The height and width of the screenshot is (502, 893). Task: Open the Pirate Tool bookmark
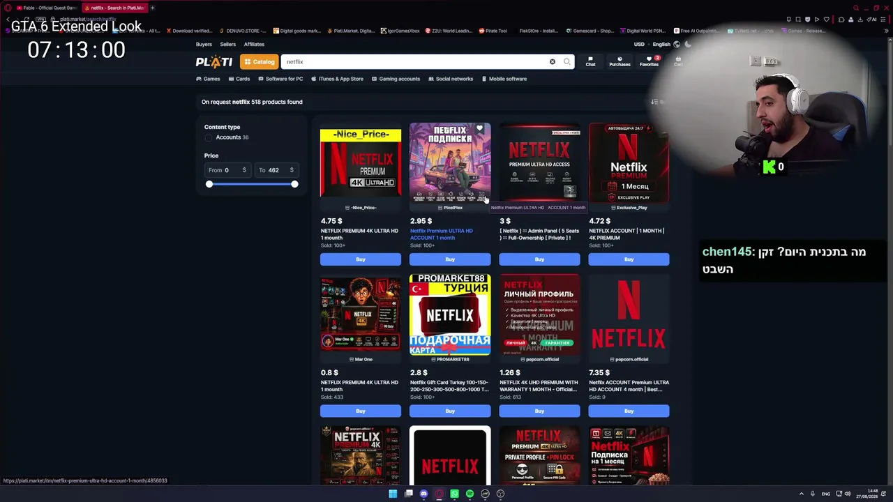[493, 31]
